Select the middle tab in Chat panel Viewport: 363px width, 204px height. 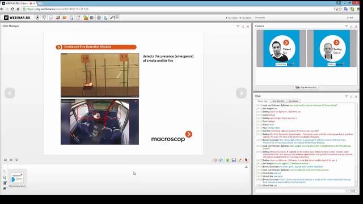(x=278, y=101)
